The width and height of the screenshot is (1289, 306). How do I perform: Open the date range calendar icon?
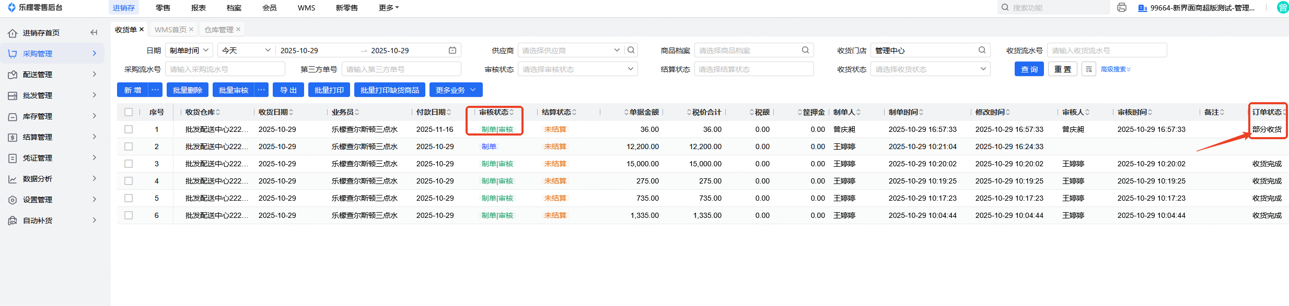pos(452,51)
